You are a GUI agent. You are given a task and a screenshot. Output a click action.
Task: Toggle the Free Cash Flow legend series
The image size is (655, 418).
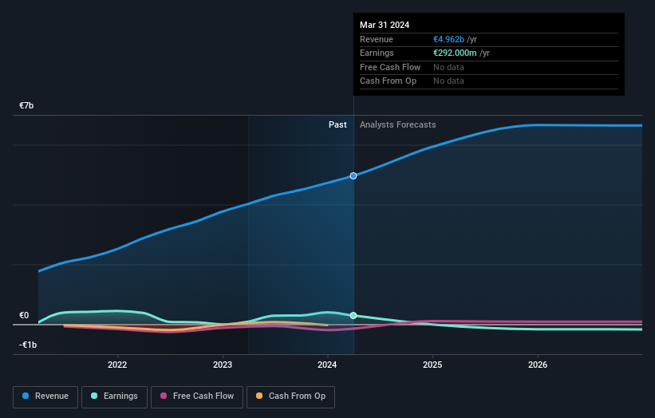pos(197,396)
